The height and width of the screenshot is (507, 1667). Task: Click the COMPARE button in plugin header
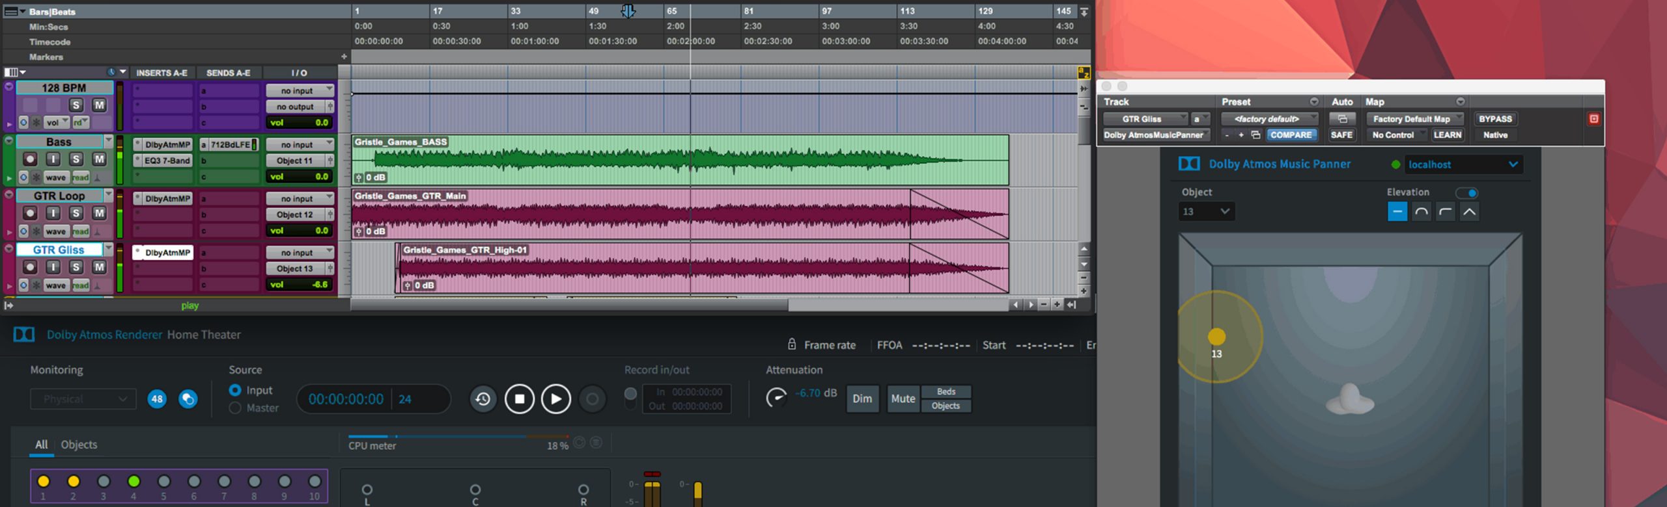pyautogui.click(x=1291, y=135)
